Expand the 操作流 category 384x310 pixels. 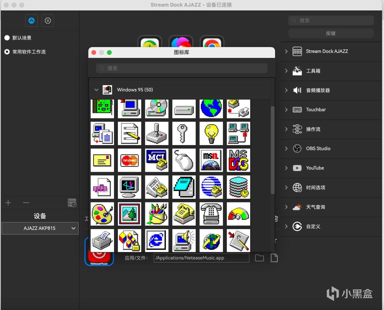click(286, 129)
